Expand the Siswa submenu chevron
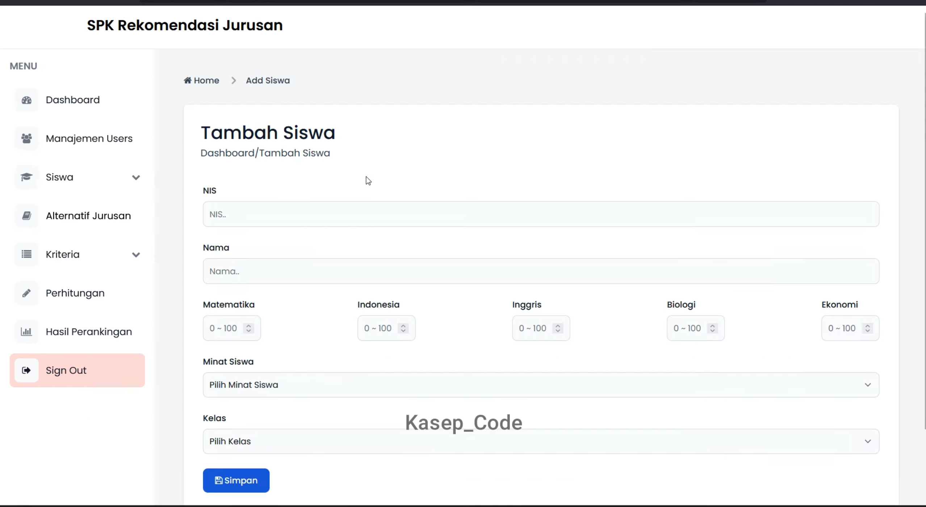This screenshot has width=926, height=507. pos(136,178)
